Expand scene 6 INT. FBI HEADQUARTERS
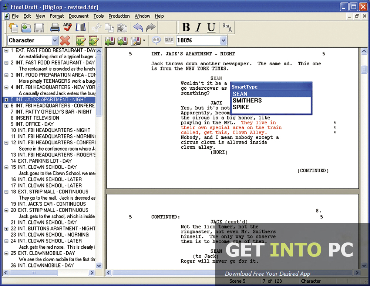The height and width of the screenshot is (286, 370). tap(6, 106)
